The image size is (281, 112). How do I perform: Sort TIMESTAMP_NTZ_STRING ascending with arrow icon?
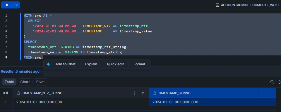(x=143, y=93)
